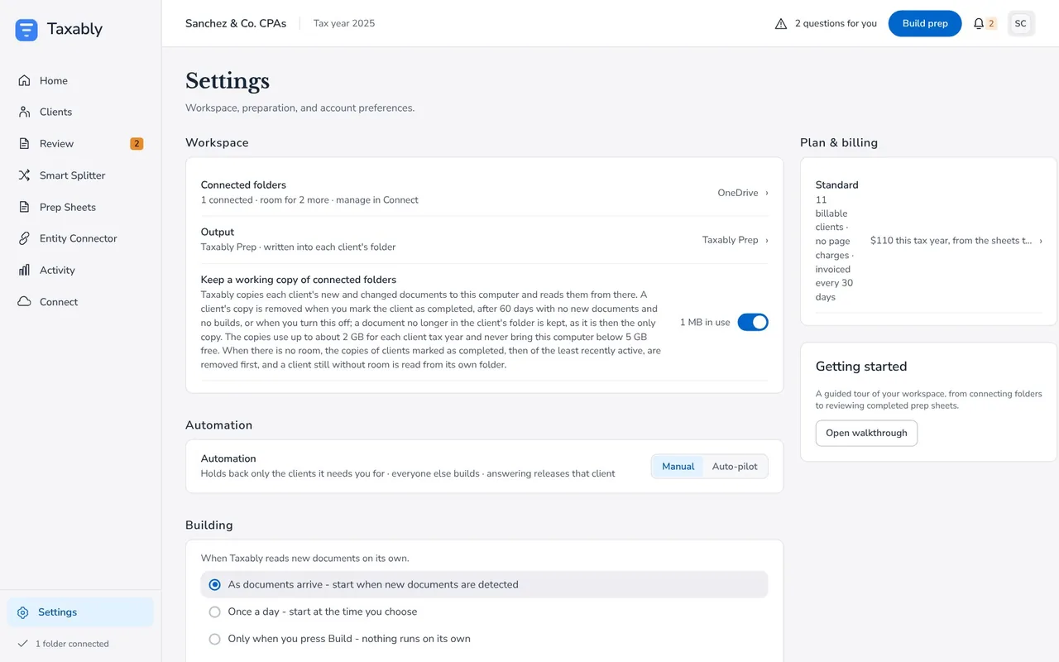Click the notification count 2 badge
Image resolution: width=1059 pixels, height=662 pixels.
point(991,23)
